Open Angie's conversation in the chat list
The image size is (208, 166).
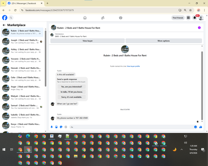[22, 88]
